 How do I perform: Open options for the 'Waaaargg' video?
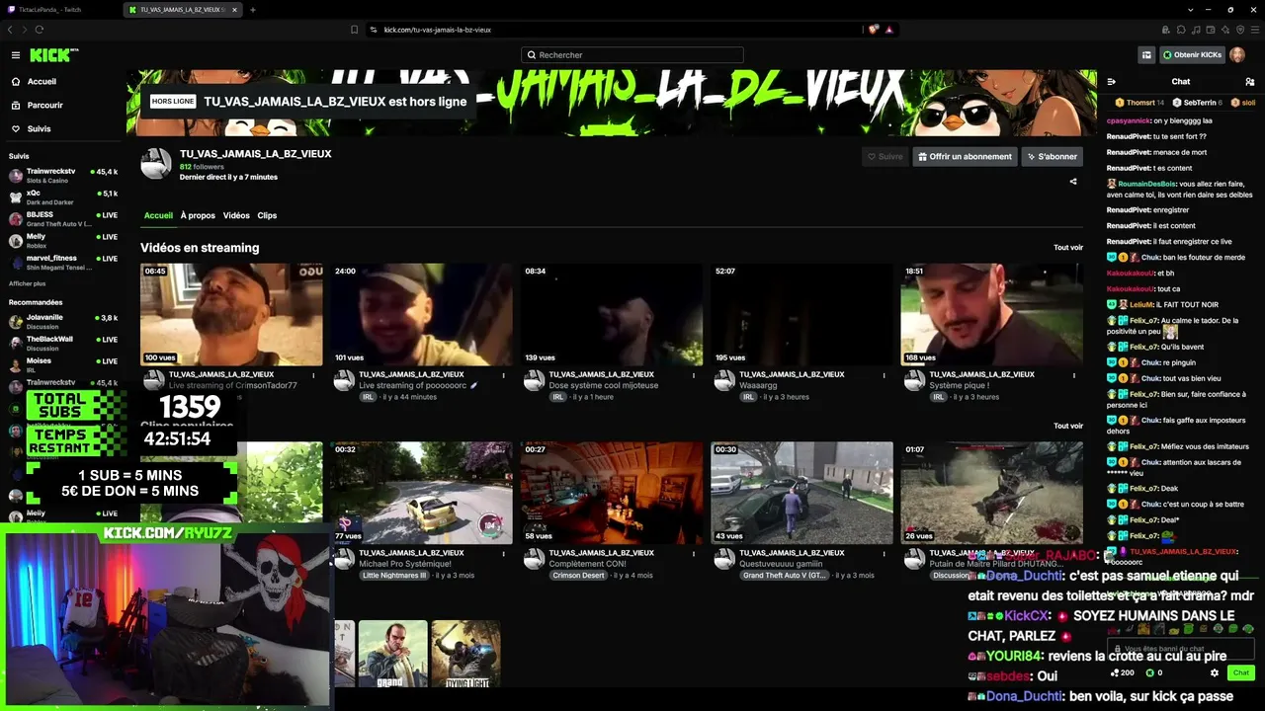pyautogui.click(x=885, y=375)
